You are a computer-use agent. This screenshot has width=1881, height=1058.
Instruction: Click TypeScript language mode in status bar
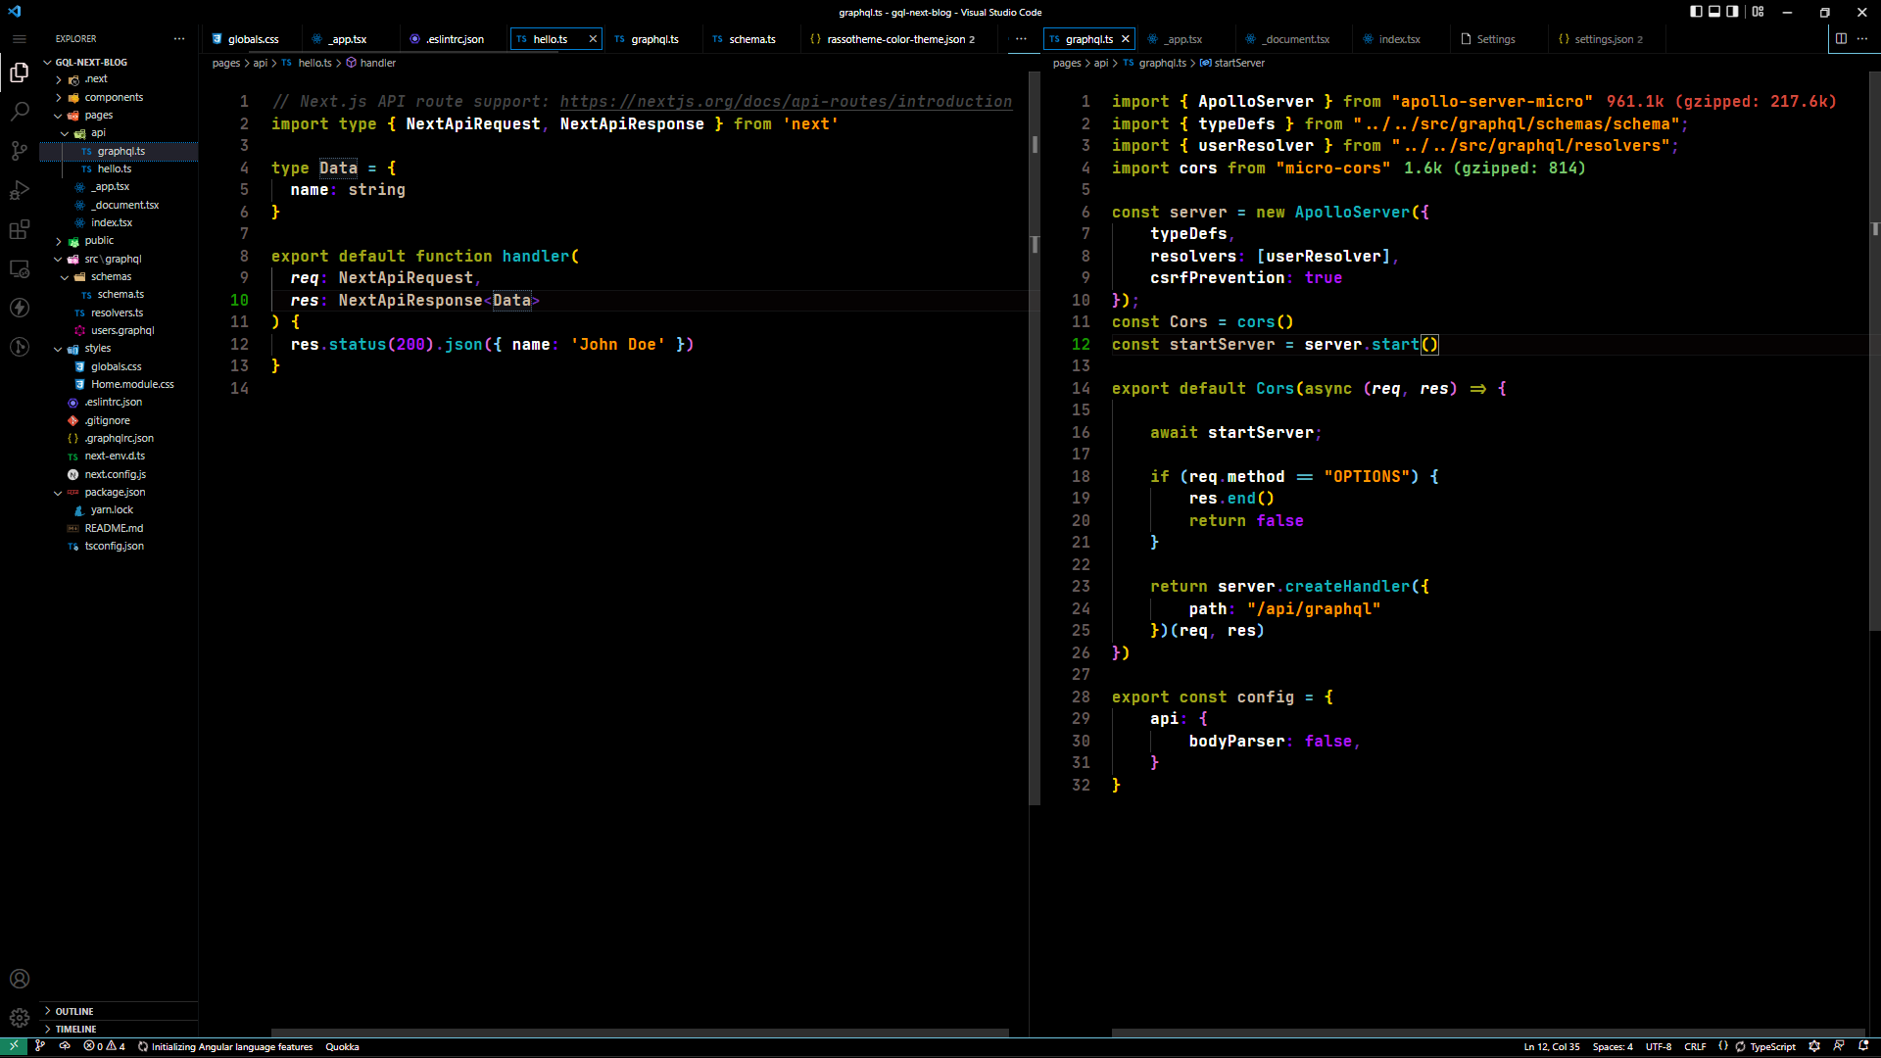(1772, 1046)
